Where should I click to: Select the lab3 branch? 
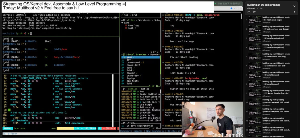pyautogui.click(x=140, y=83)
